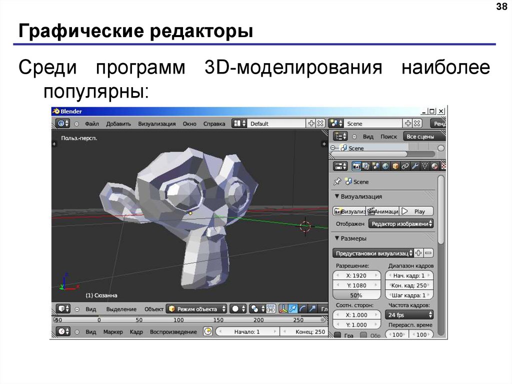Select the Modifiers wrench icon
The image size is (512, 384).
(x=415, y=166)
